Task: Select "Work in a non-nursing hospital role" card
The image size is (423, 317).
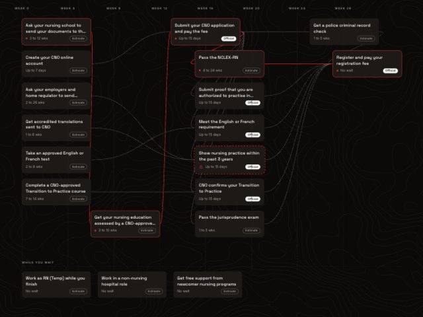Action: (132, 285)
